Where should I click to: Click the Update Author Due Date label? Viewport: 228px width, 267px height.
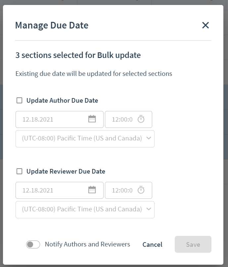62,100
